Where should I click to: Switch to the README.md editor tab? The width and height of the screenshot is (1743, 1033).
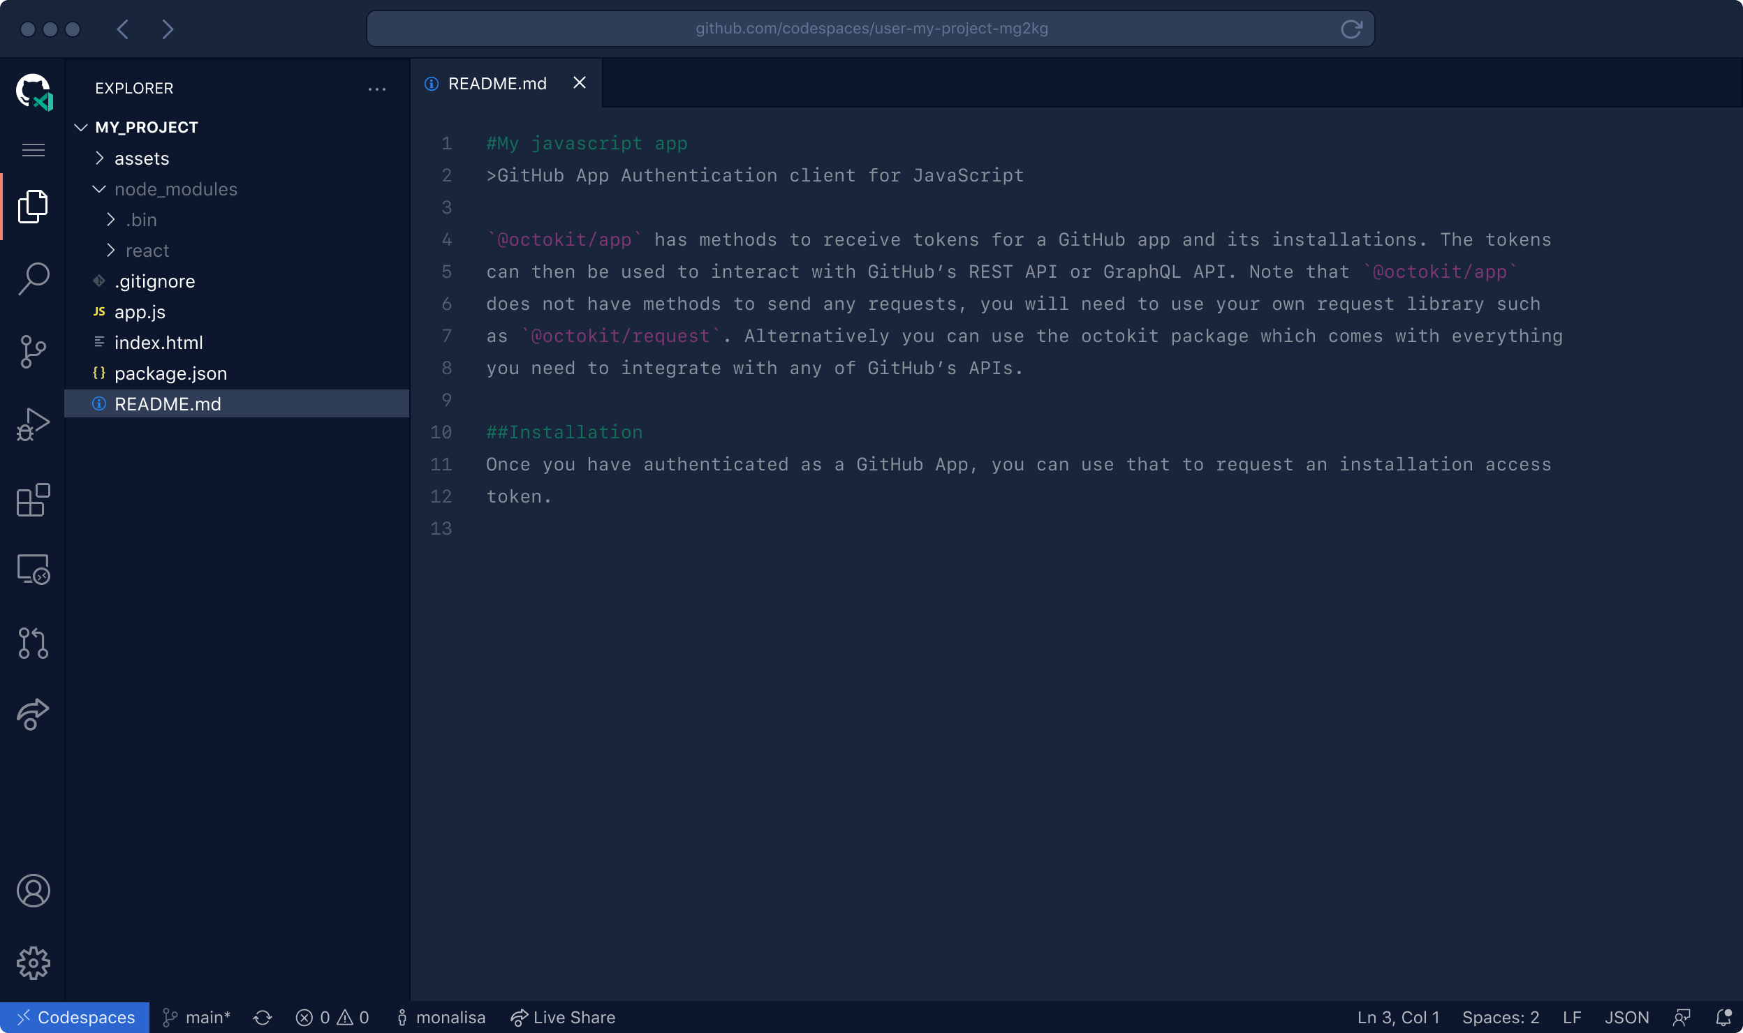coord(497,82)
